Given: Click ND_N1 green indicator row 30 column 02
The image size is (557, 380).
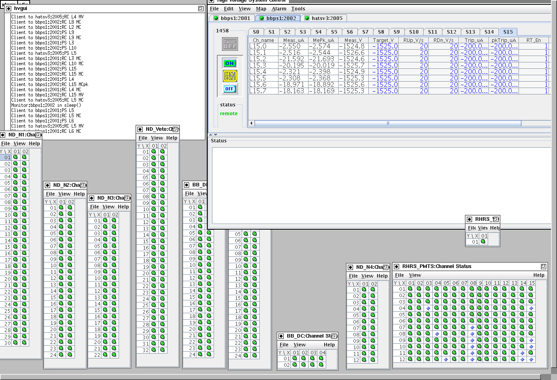Looking at the screenshot, I should click(x=24, y=342).
